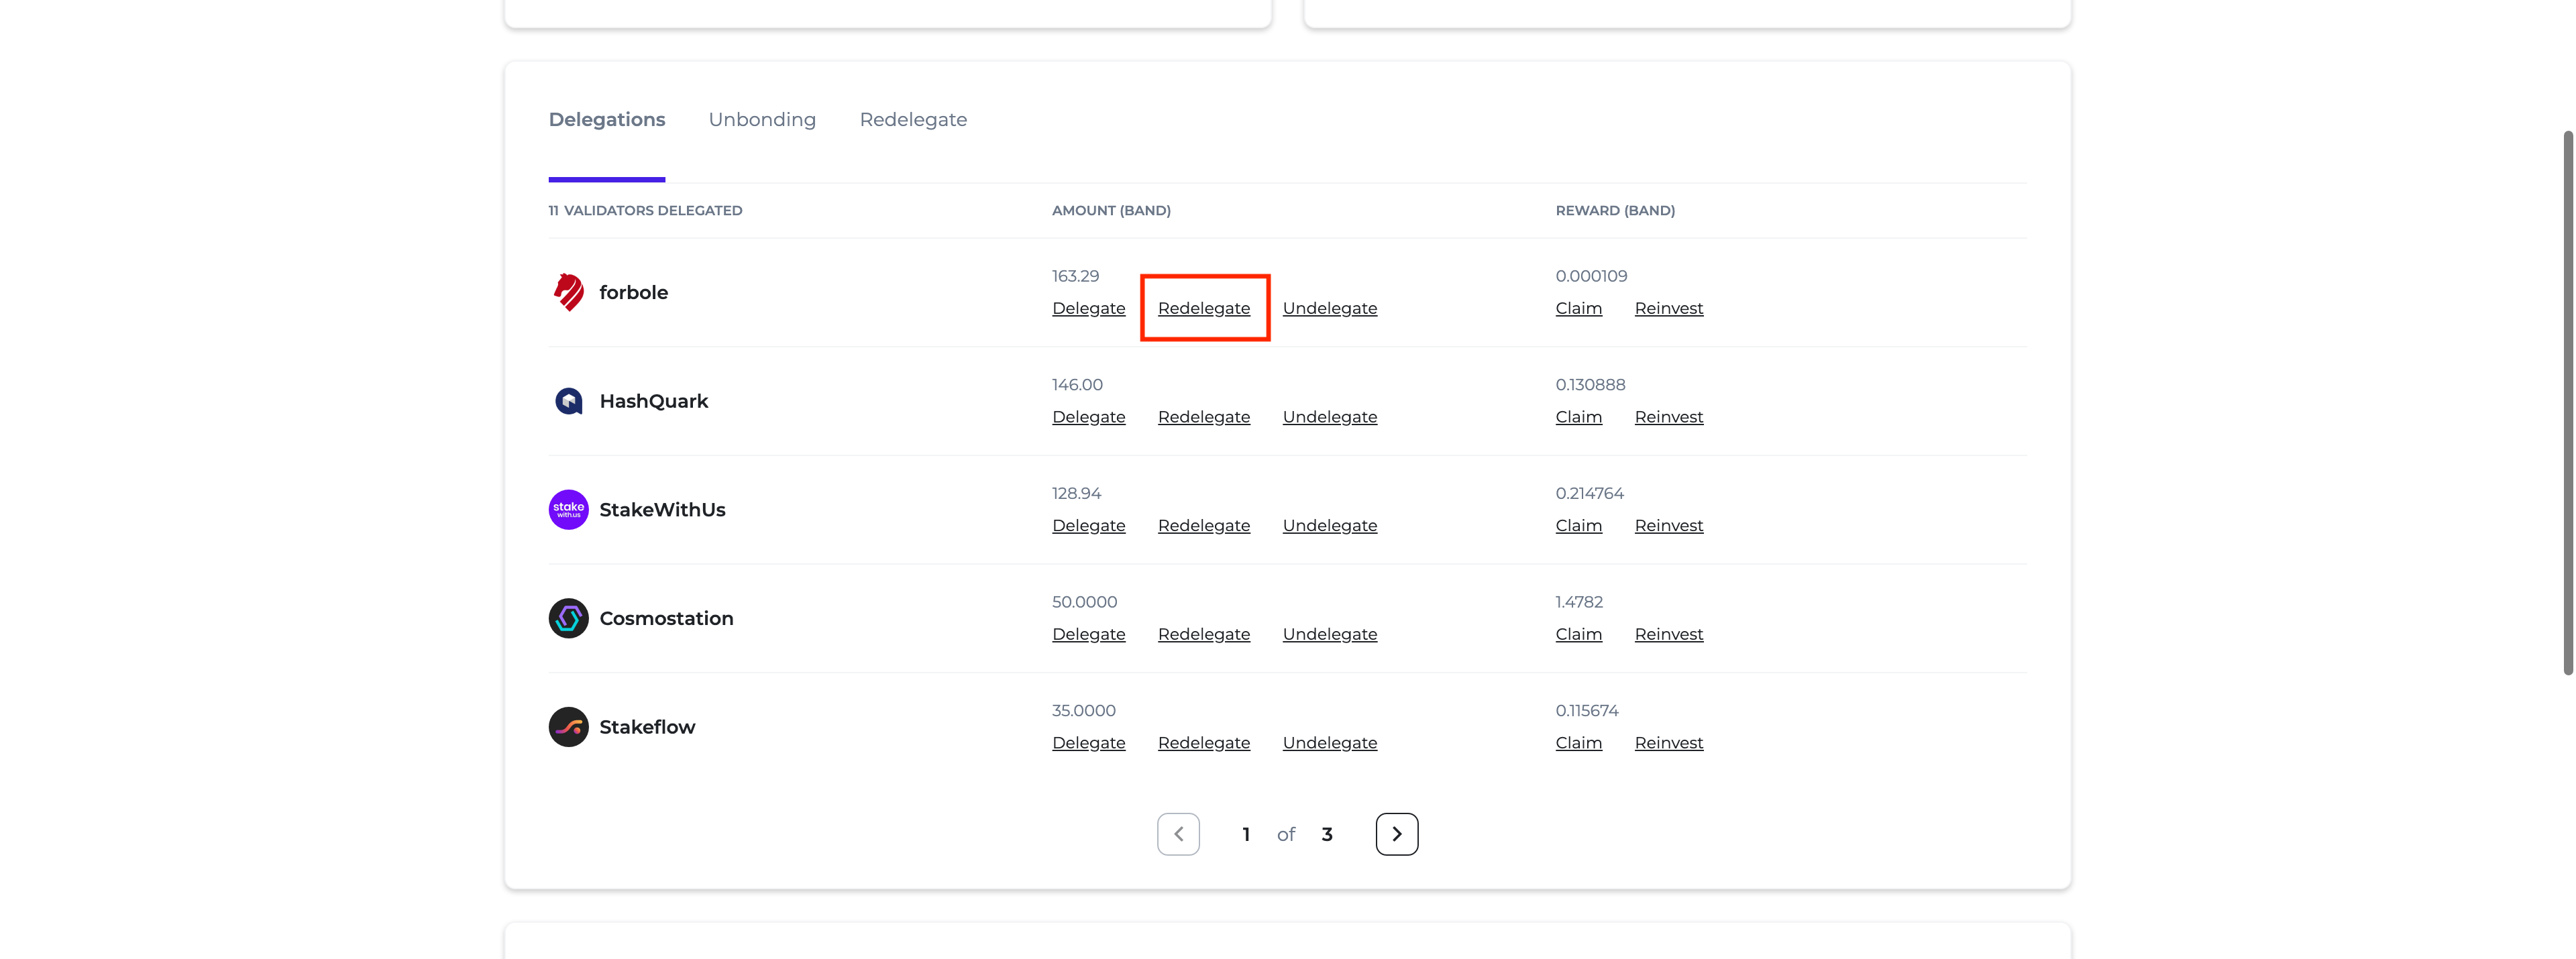Click the HashQuark validator logo
This screenshot has height=959, width=2576.
tap(569, 401)
